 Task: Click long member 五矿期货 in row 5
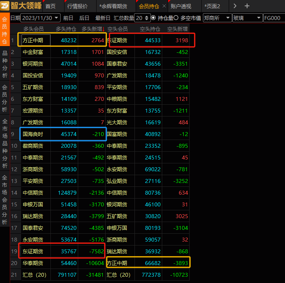[x=33, y=87]
